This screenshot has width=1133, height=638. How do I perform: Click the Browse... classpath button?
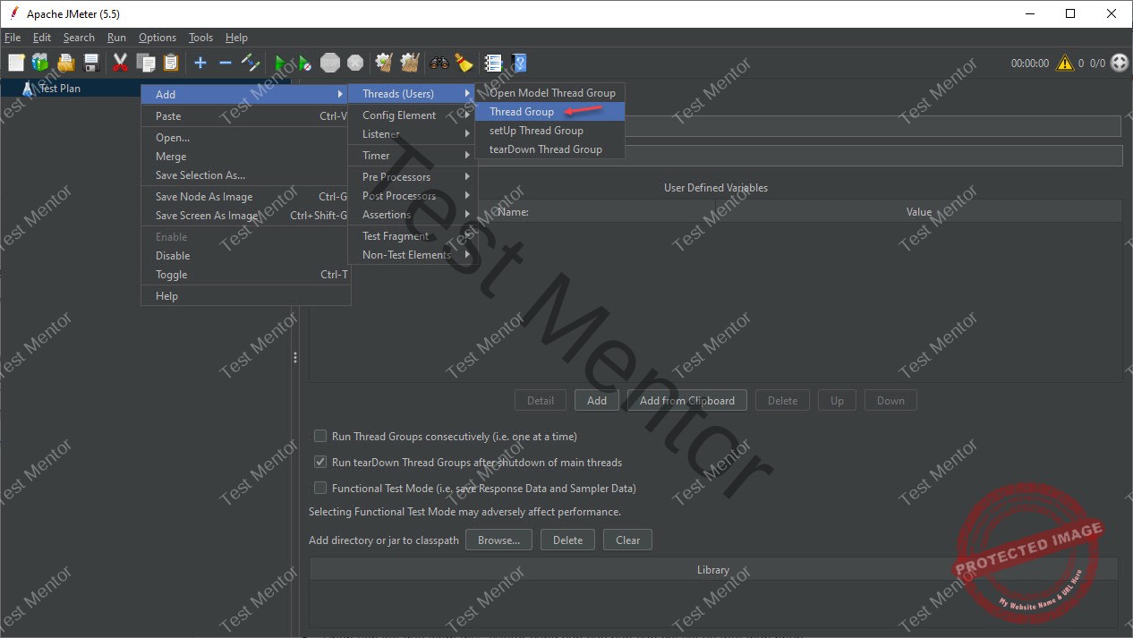tap(498, 540)
